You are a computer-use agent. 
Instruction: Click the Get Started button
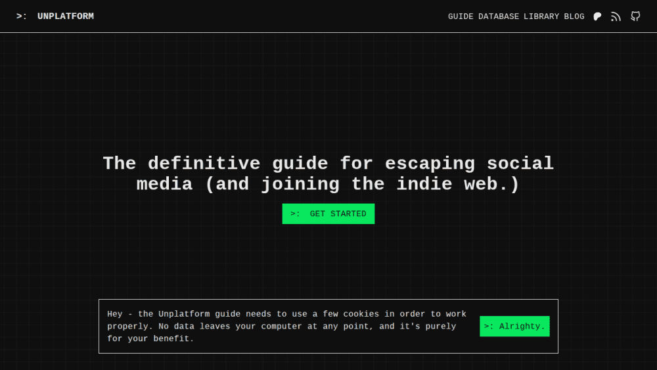click(x=328, y=214)
